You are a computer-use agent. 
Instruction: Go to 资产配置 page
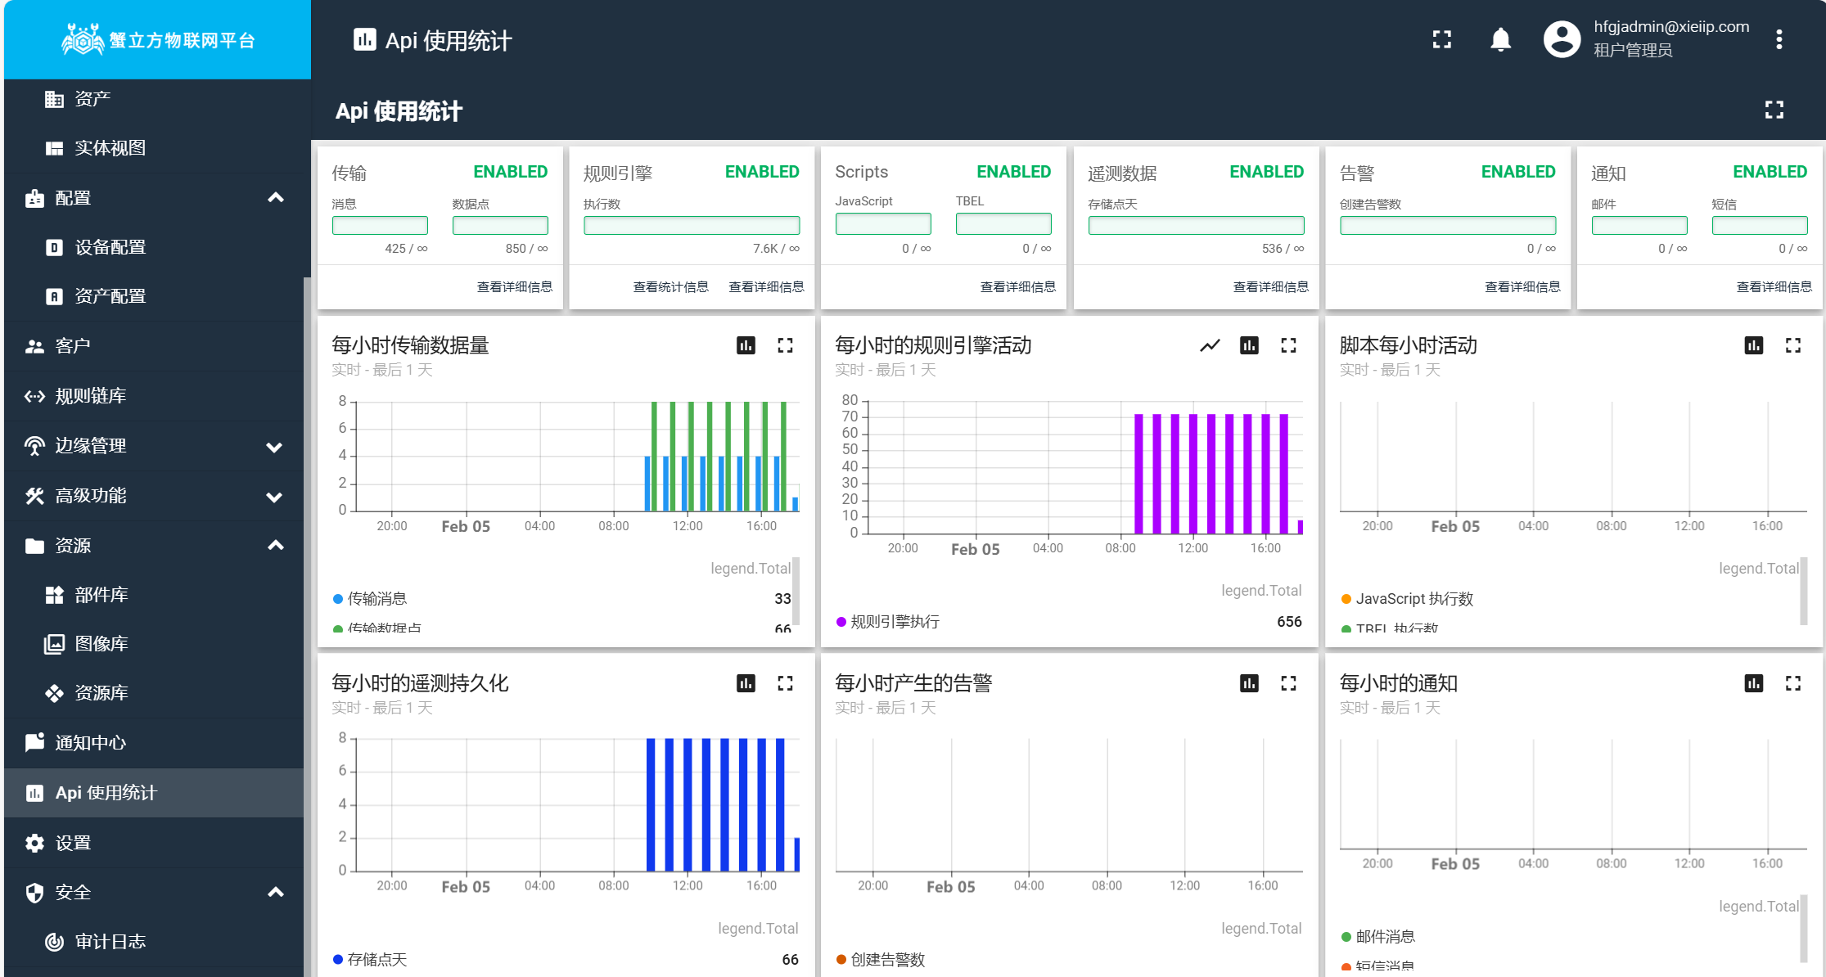[x=154, y=296]
